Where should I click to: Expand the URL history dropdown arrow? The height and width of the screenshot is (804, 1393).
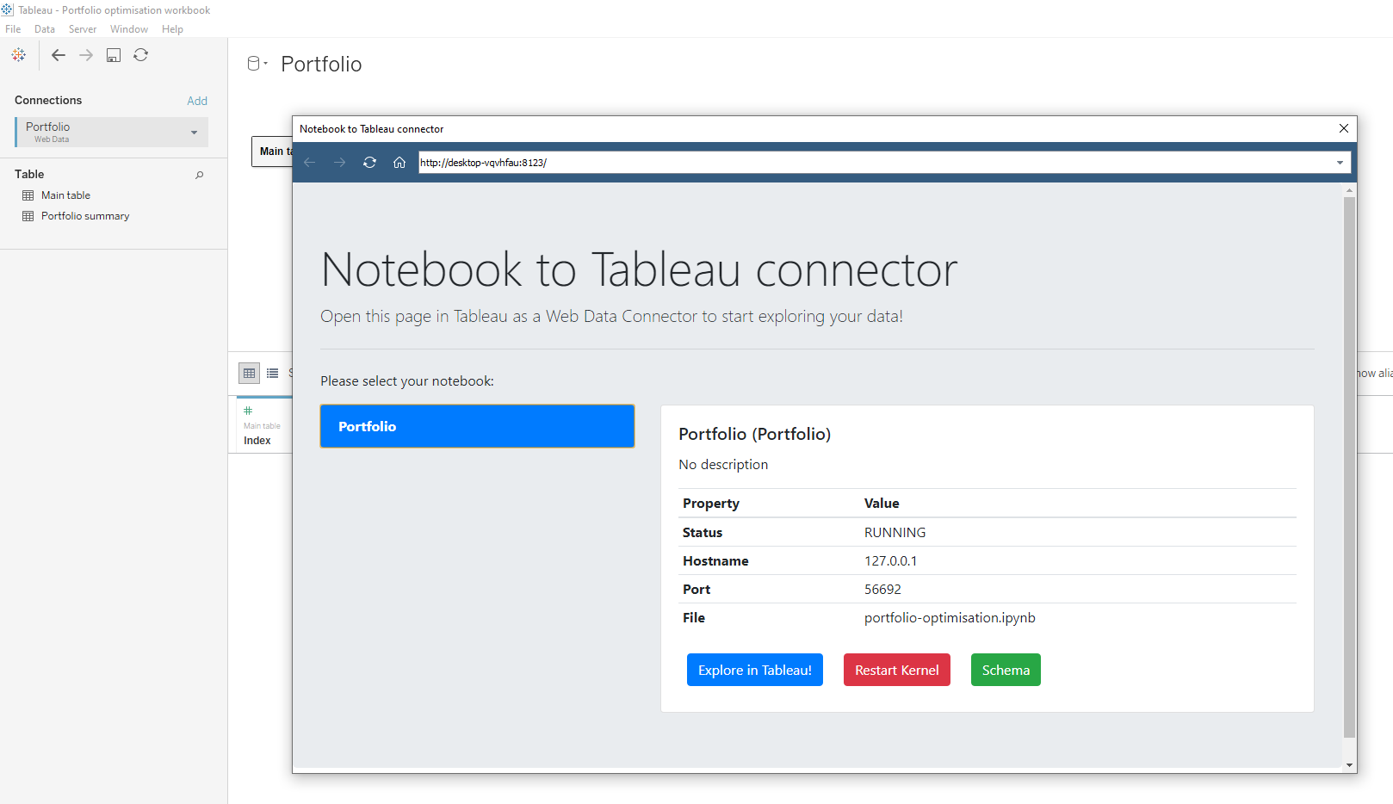coord(1340,162)
